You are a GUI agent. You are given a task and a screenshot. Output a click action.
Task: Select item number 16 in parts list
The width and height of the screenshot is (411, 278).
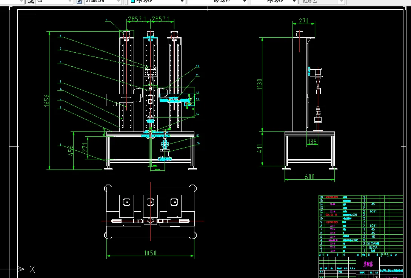(321, 197)
